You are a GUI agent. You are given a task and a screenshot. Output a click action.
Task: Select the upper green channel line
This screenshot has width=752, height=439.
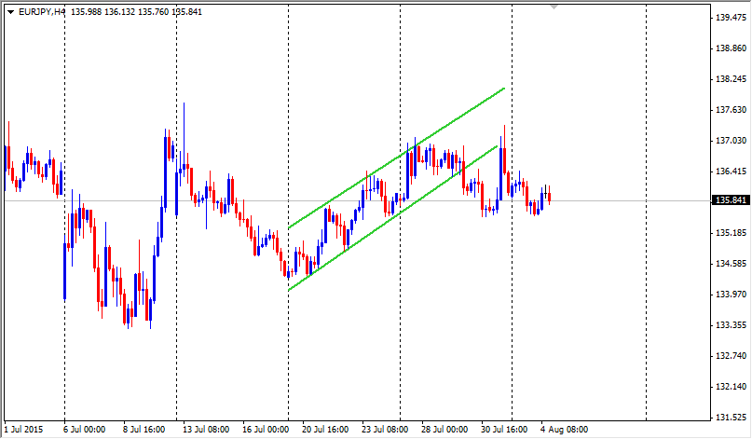coord(396,158)
